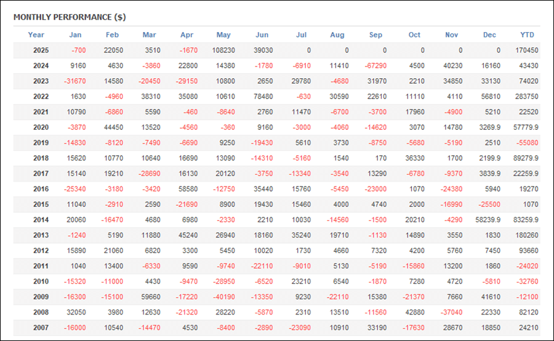554x341 pixels.
Task: Select the 2010 year row label
Action: coord(41,281)
